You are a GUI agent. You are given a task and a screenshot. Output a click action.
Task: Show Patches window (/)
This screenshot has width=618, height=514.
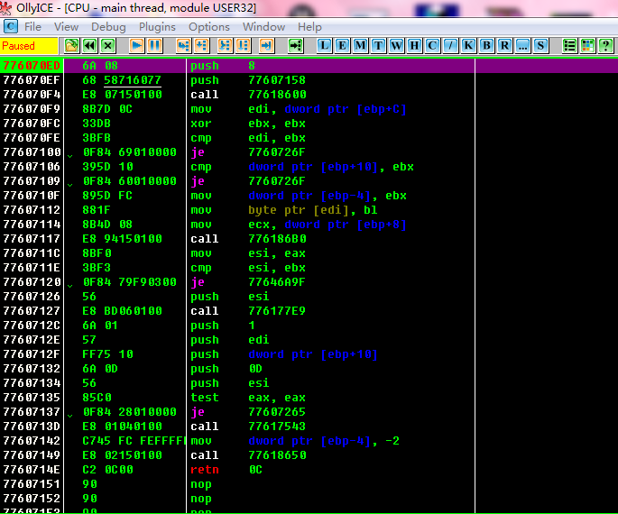pos(450,46)
